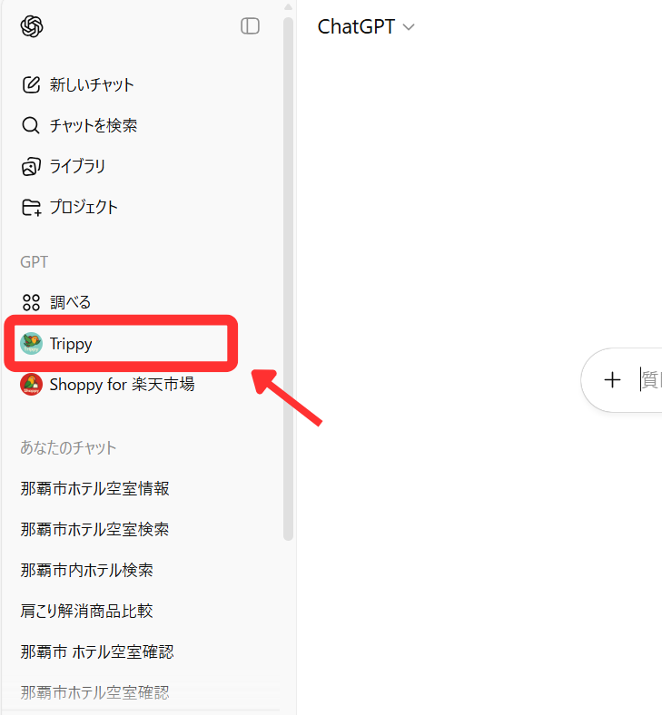The image size is (662, 715).
Task: Select the 那覇市内ホテル検索 conversation
Action: (86, 571)
